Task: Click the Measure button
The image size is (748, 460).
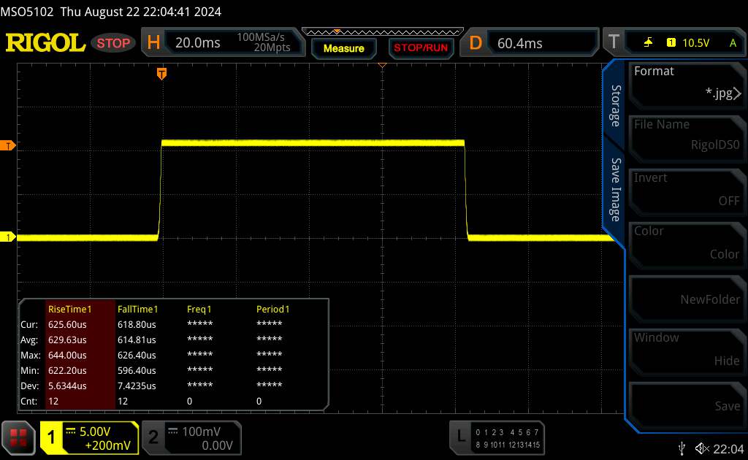Action: 343,49
